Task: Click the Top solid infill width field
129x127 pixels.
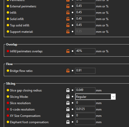Action: (x=85, y=25)
